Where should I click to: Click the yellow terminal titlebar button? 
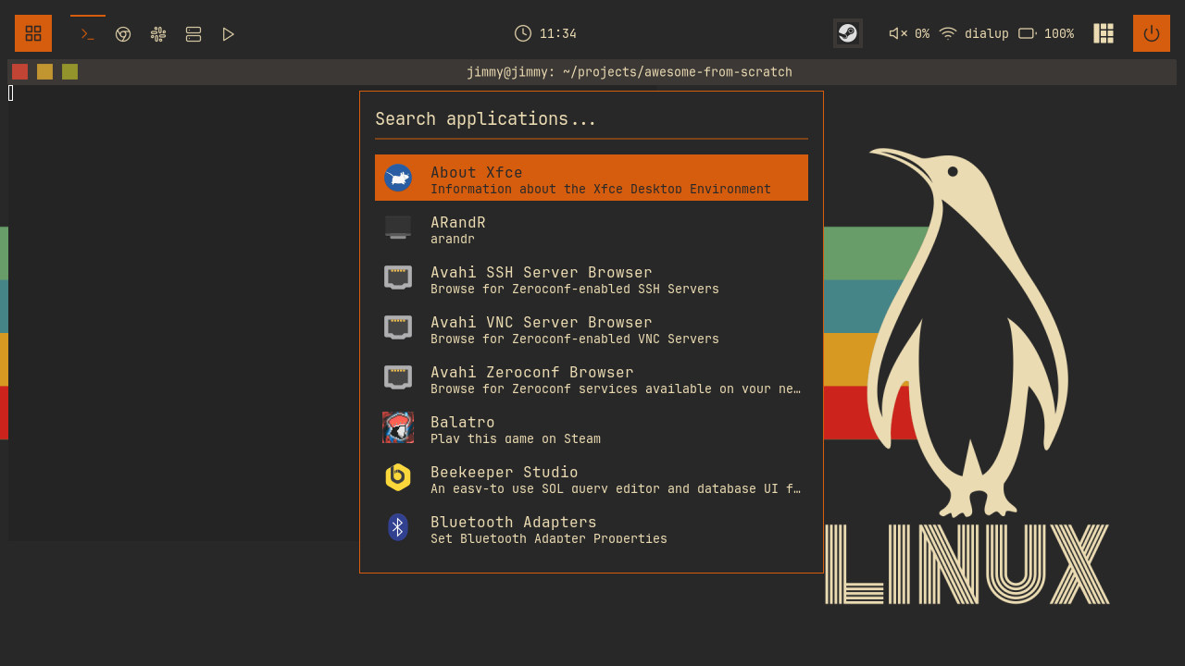[44, 72]
